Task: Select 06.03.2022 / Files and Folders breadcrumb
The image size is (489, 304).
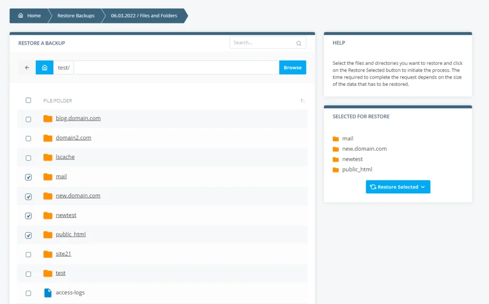Action: pos(144,16)
